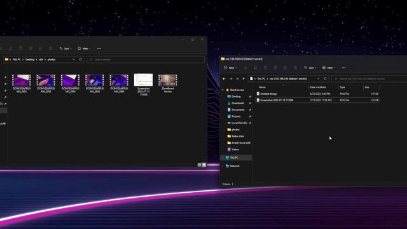The width and height of the screenshot is (407, 229).
Task: Go forward in the nas window
Action: click(x=231, y=79)
